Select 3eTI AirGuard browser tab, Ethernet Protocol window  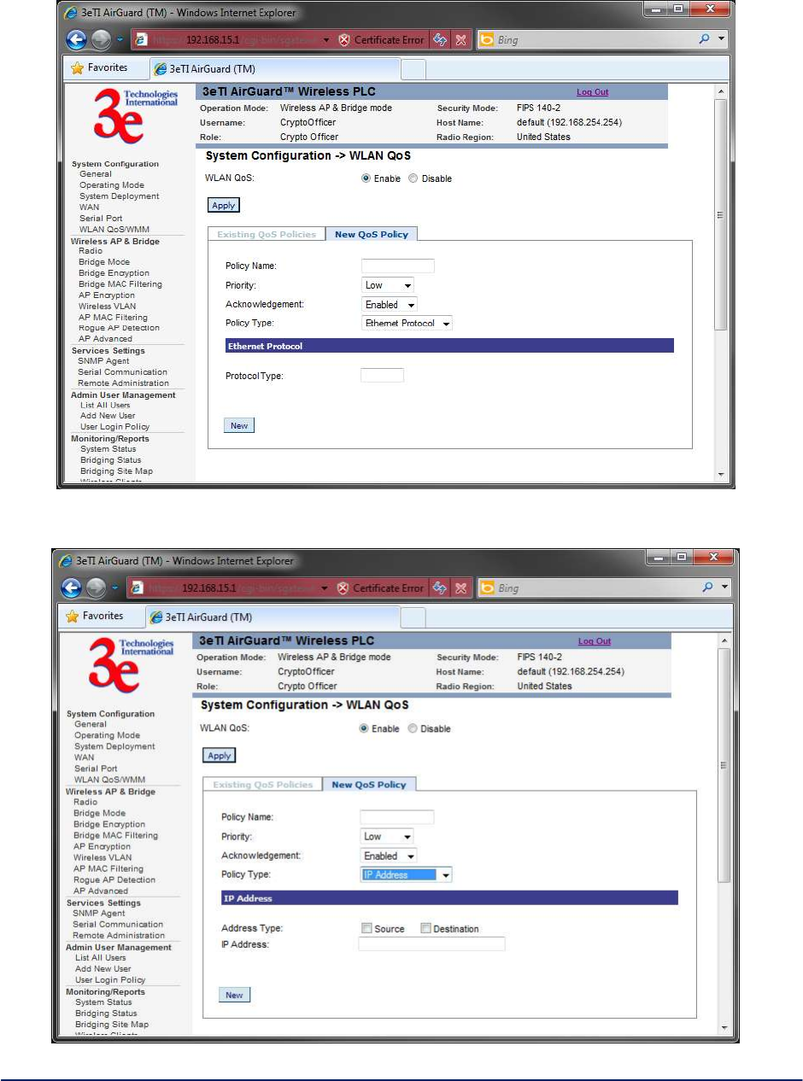274,68
